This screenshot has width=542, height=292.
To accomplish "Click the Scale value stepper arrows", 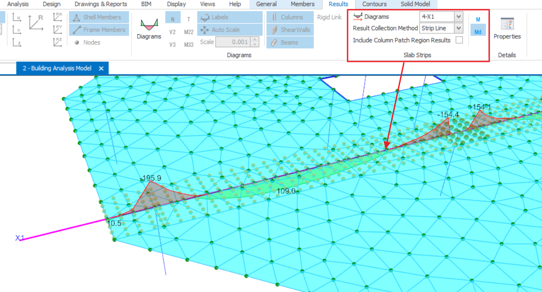I will click(x=255, y=42).
